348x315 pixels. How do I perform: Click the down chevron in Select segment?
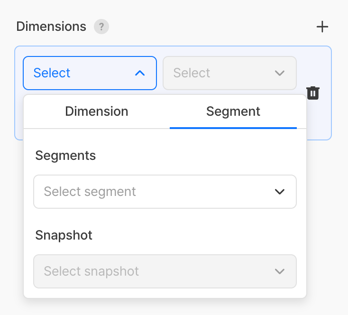[x=280, y=192]
